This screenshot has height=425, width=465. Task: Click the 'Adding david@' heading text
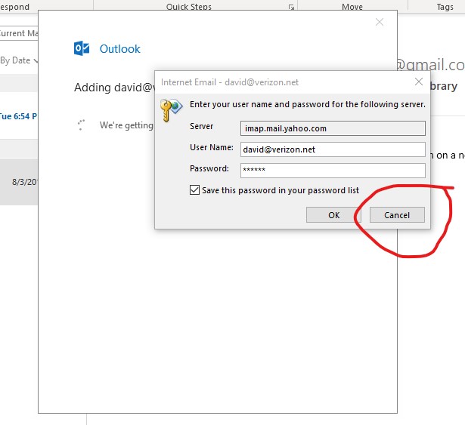pyautogui.click(x=114, y=88)
